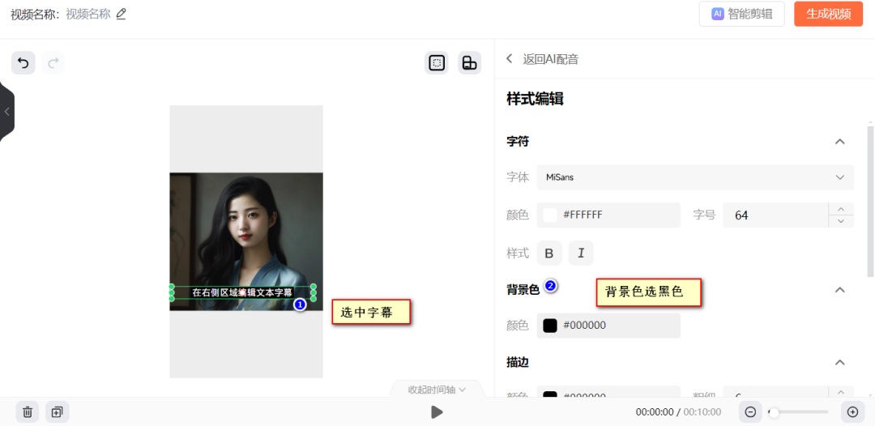Click the 视频名称 placeholder name text
The image size is (875, 426).
click(x=88, y=15)
